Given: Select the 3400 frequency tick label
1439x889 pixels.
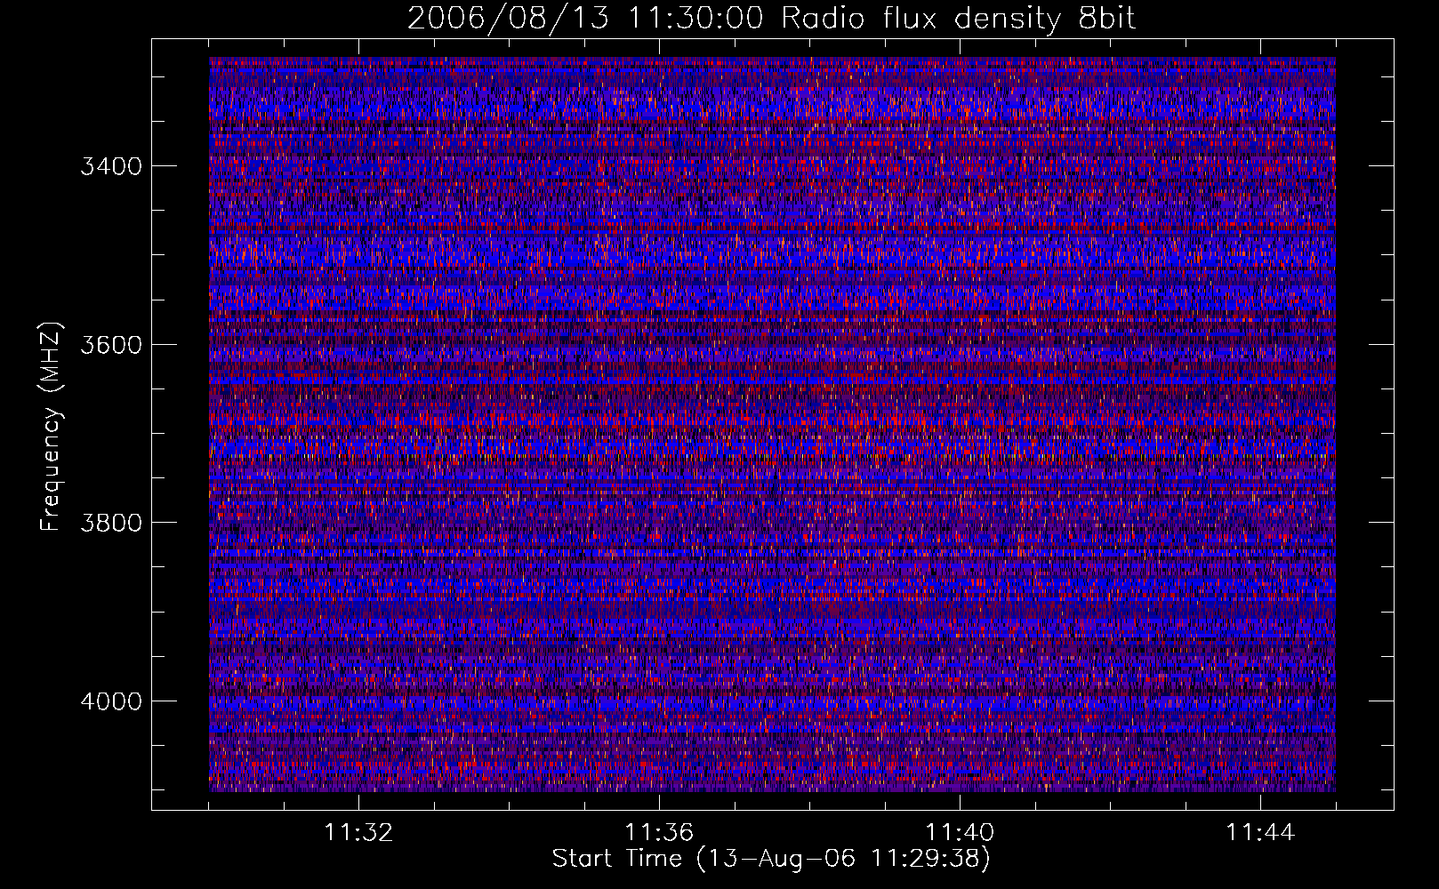Looking at the screenshot, I should [111, 166].
